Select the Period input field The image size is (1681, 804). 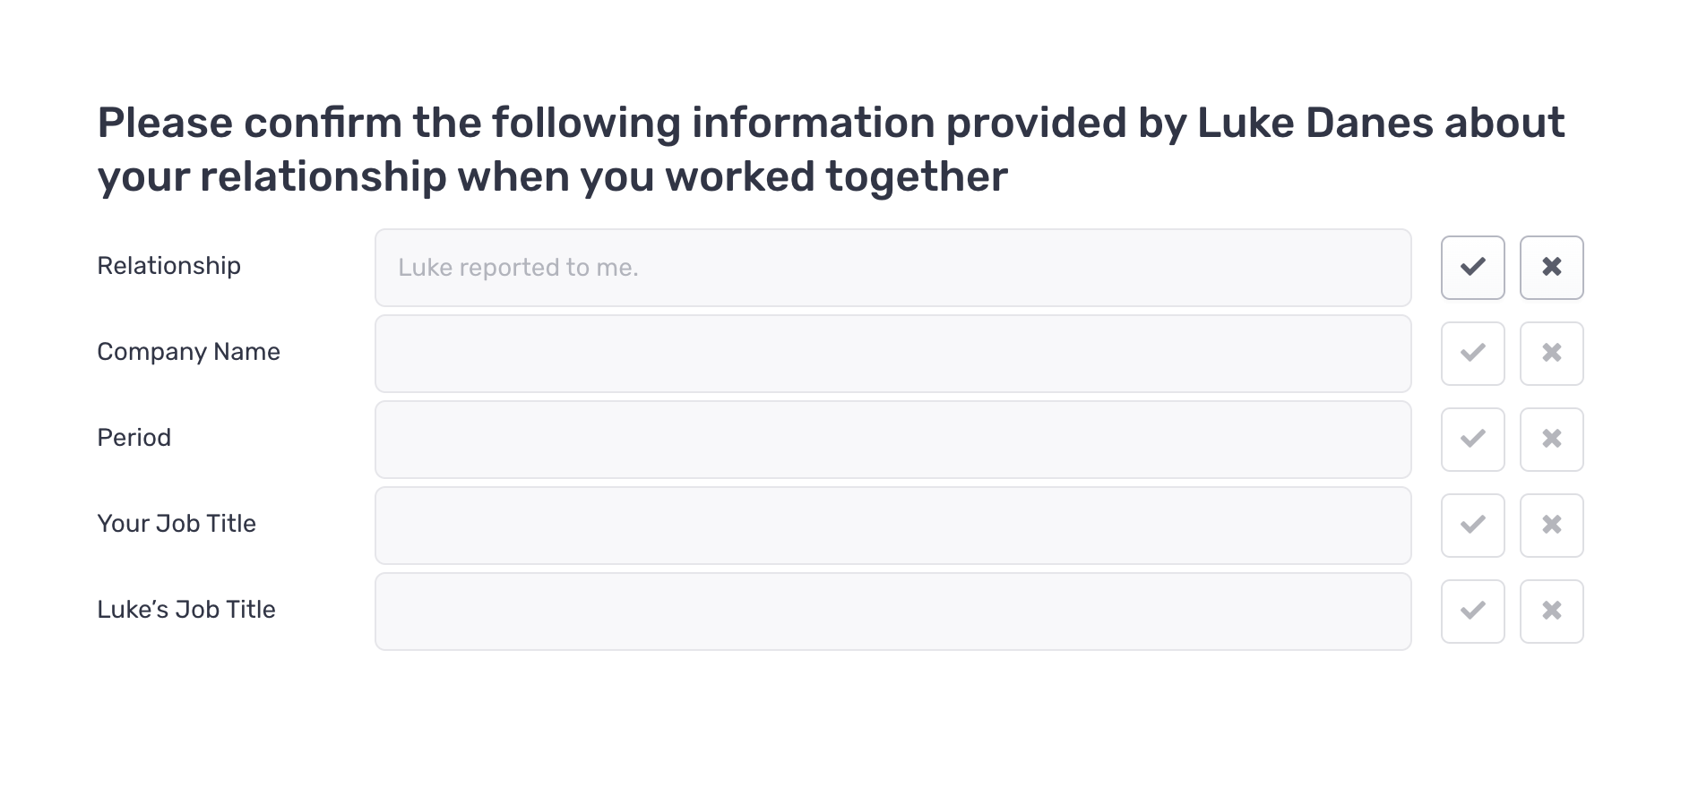pyautogui.click(x=892, y=439)
